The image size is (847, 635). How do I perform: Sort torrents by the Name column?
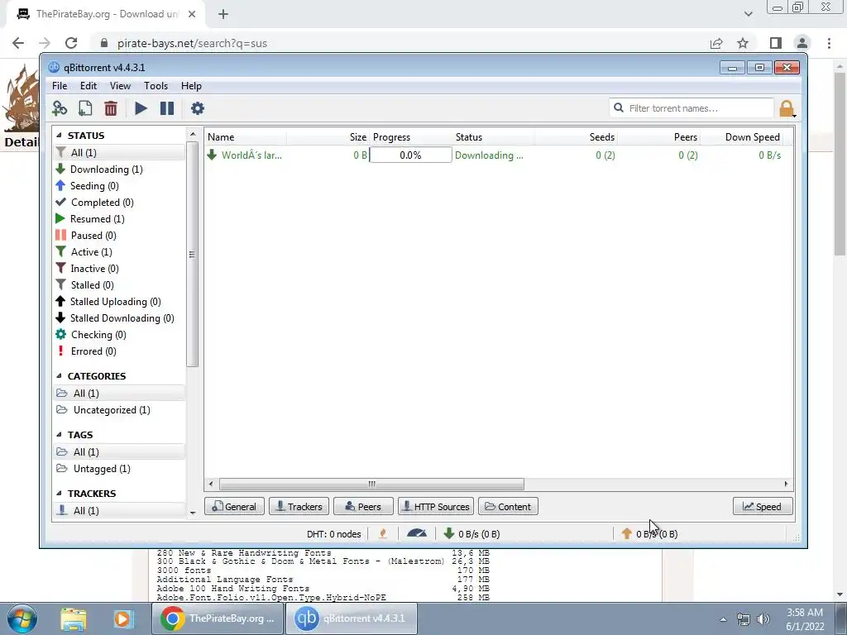click(245, 137)
